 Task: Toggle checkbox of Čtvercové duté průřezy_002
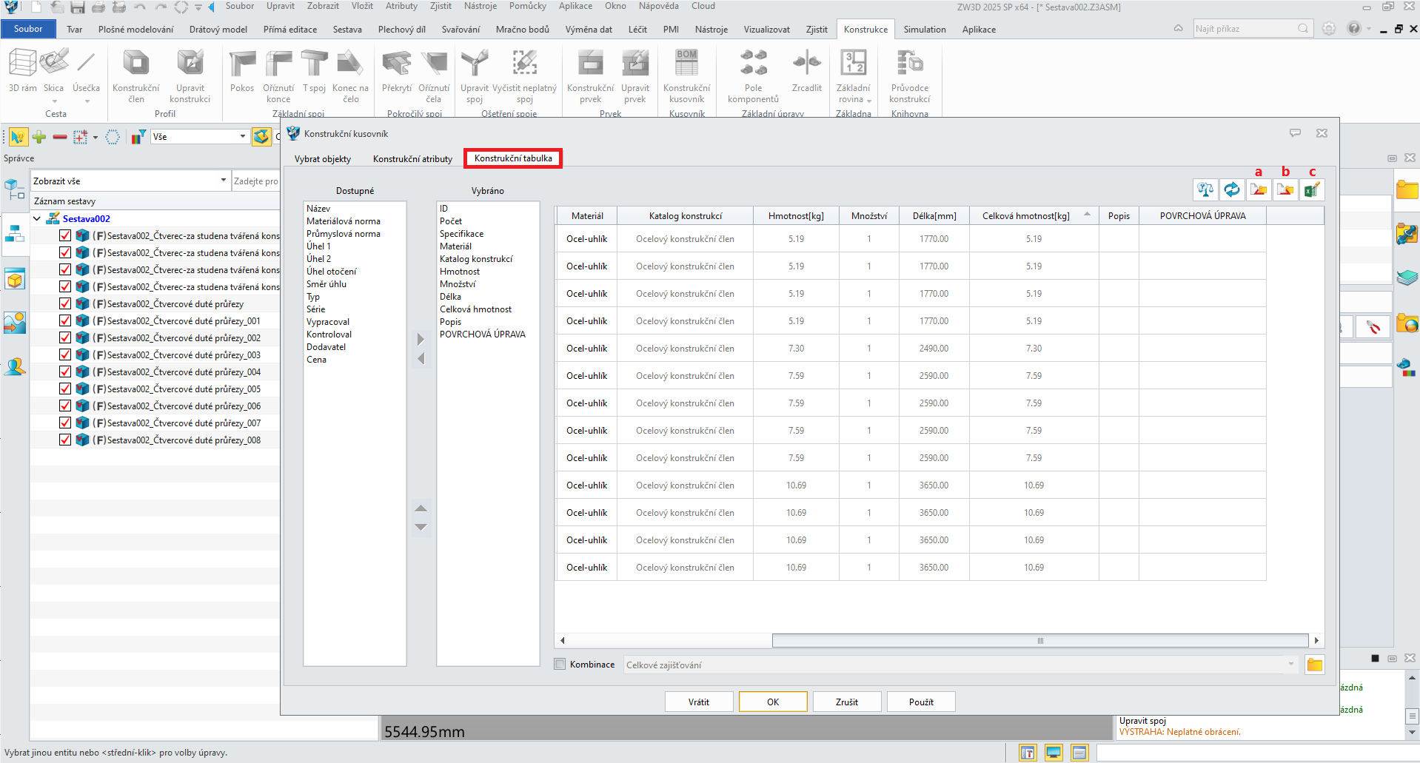[x=65, y=337]
